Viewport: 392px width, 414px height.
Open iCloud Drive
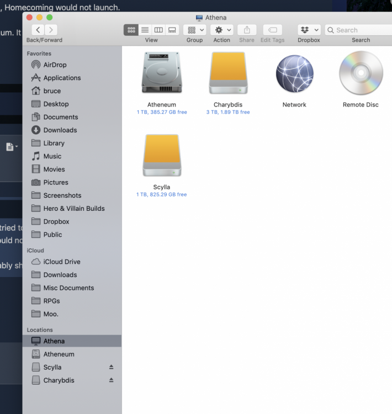click(x=72, y=262)
